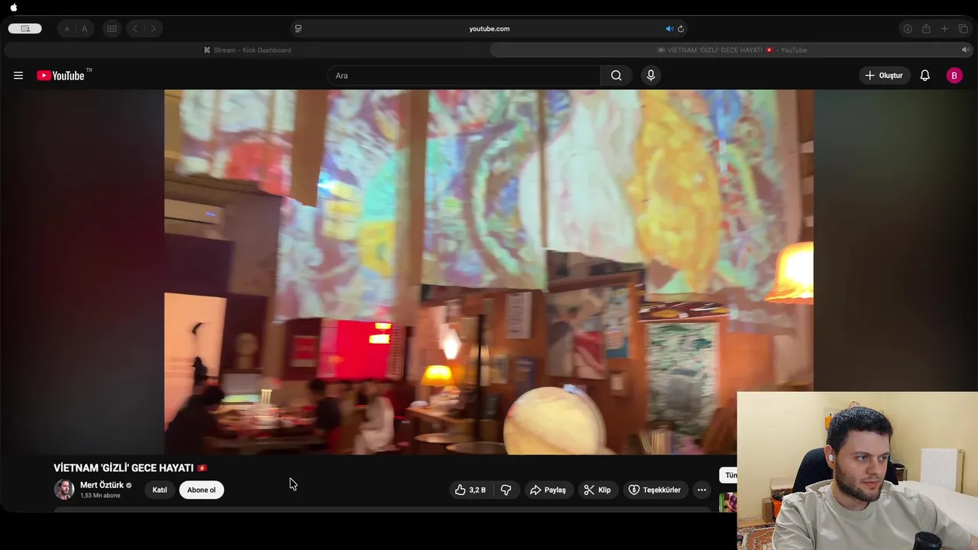Image resolution: width=978 pixels, height=550 pixels.
Task: Open the start page grid icon
Action: (x=112, y=29)
